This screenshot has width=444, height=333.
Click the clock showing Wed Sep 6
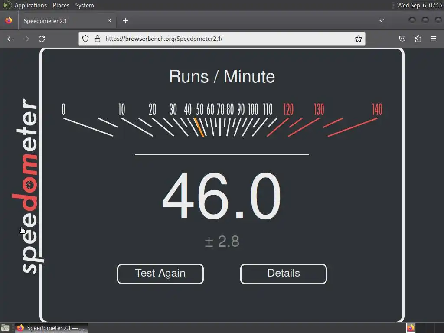[419, 5]
